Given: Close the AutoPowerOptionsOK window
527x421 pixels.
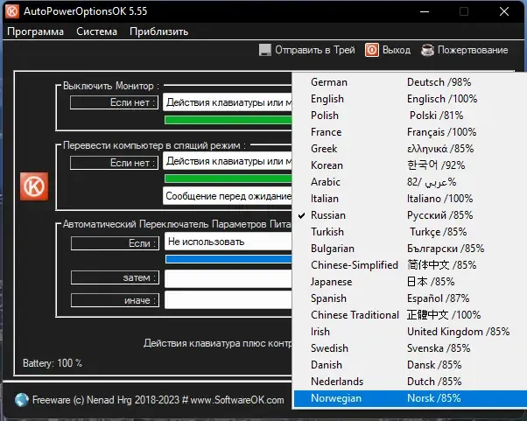Looking at the screenshot, I should click(504, 11).
